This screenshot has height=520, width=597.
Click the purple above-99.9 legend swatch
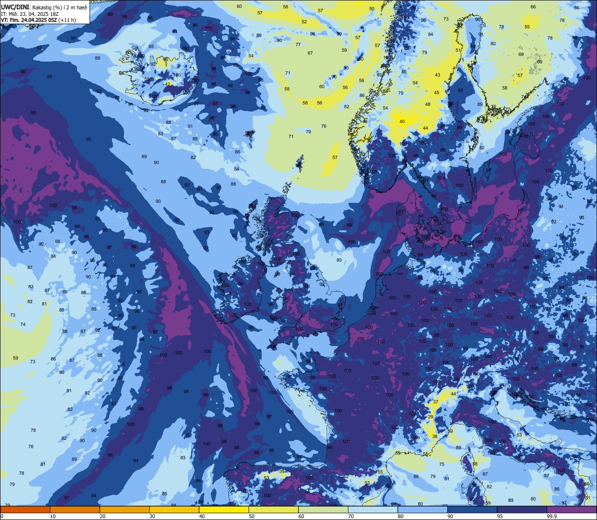[x=571, y=509]
